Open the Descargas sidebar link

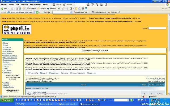click(7, 47)
